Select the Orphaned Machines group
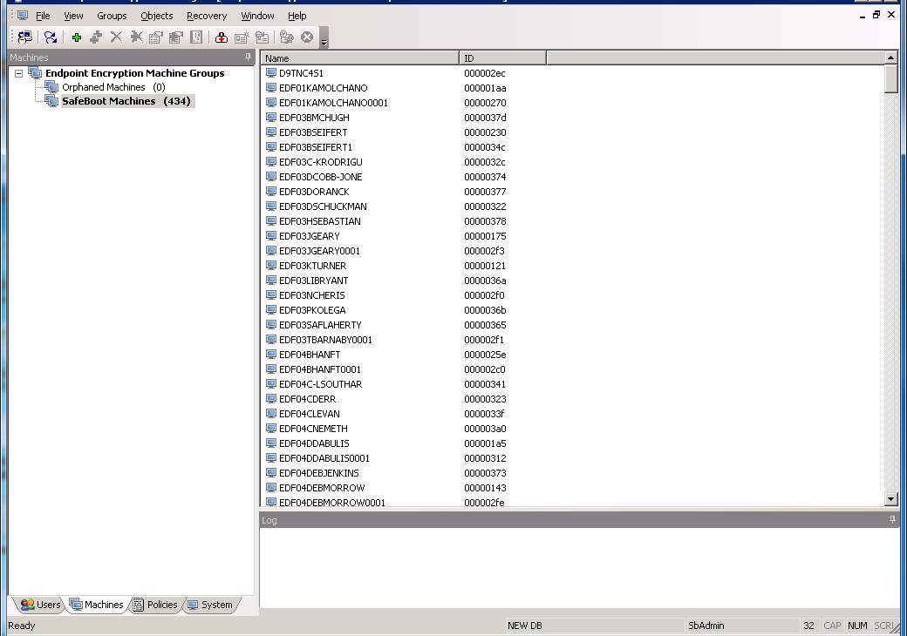Viewport: 907px width, 636px height. tap(103, 87)
